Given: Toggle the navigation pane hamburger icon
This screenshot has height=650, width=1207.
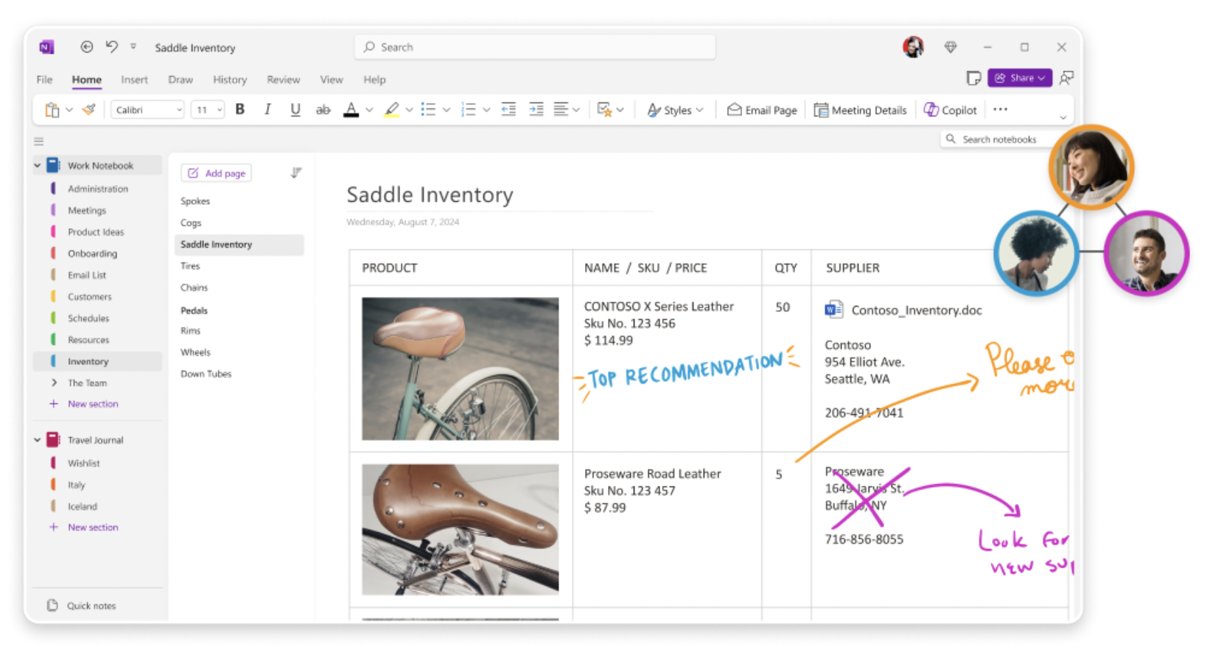Looking at the screenshot, I should [39, 141].
